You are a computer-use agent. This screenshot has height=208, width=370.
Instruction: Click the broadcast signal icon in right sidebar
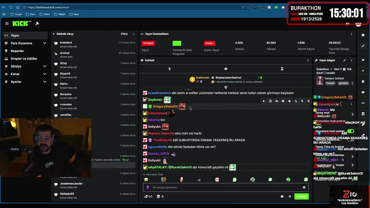click(x=363, y=103)
